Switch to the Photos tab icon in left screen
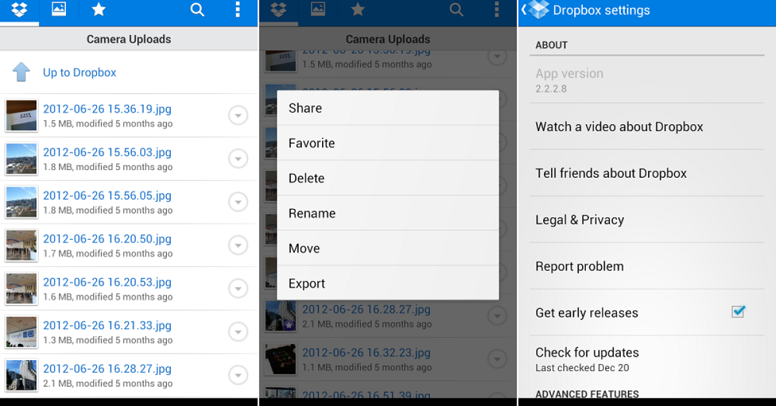776x406 pixels. click(59, 10)
